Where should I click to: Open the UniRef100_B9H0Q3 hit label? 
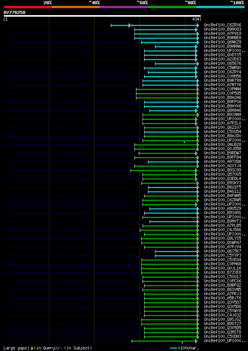tap(222, 29)
